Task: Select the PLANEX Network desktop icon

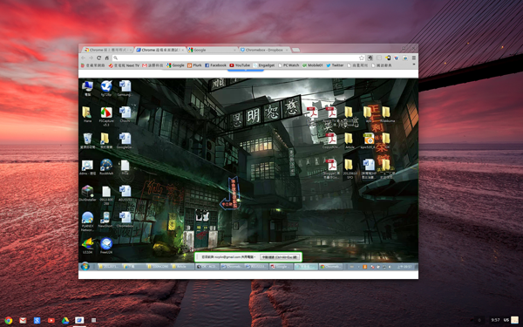Action: [87, 221]
